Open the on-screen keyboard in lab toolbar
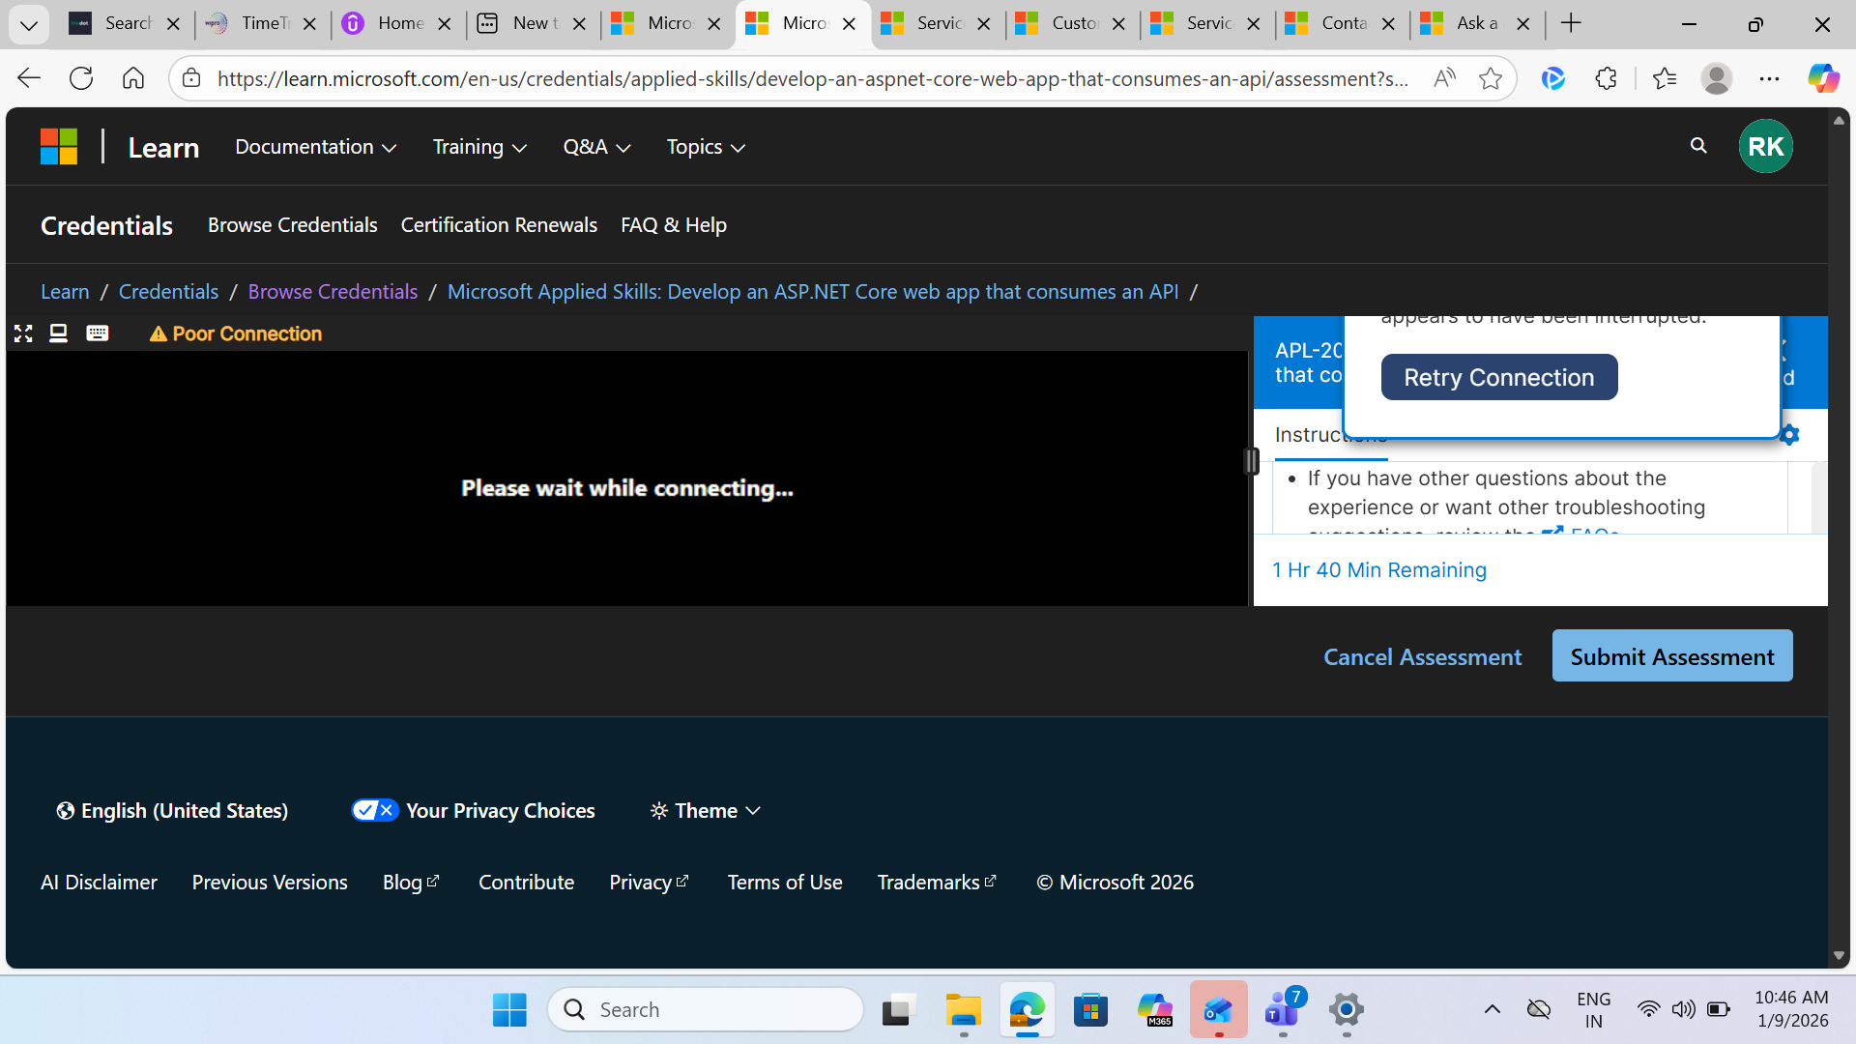This screenshot has height=1044, width=1856. (97, 333)
